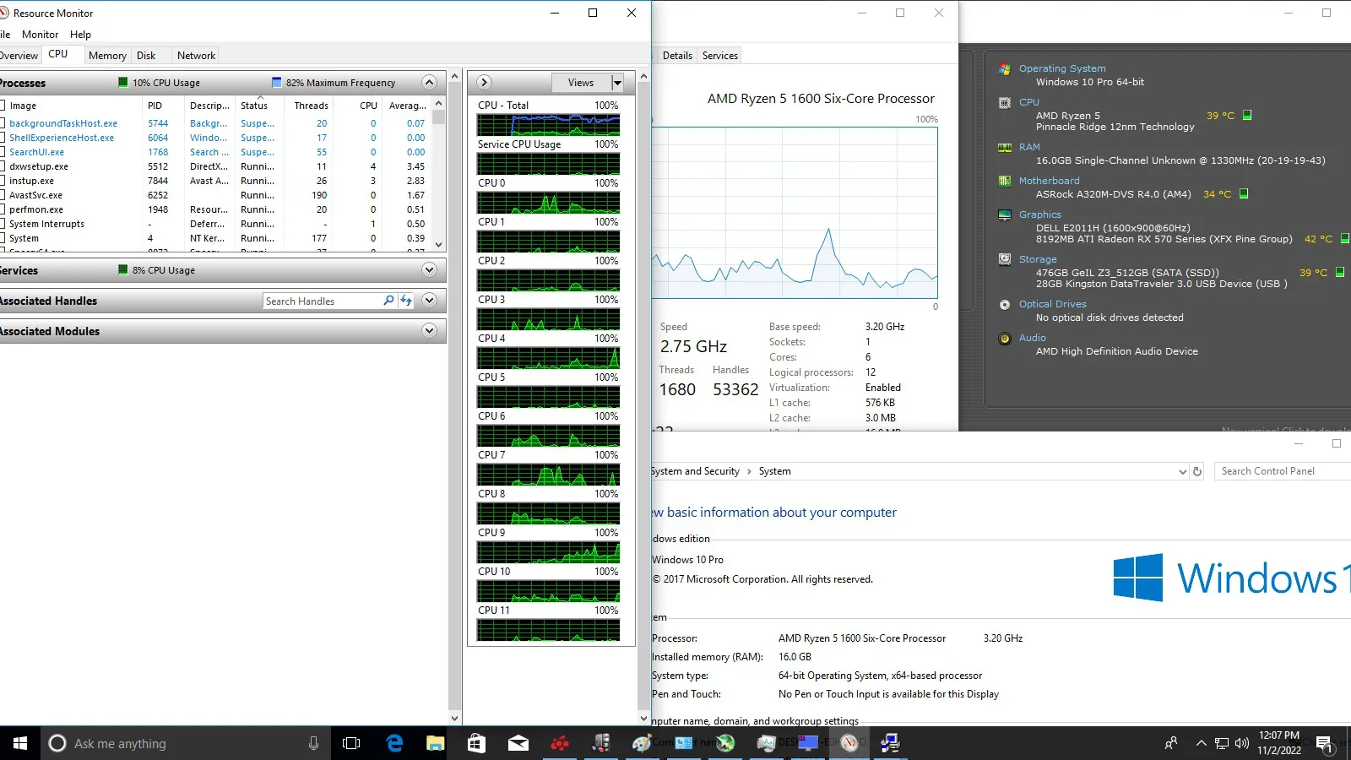Sort processes by Threads column
Viewport: 1351px width, 760px height.
click(x=311, y=106)
